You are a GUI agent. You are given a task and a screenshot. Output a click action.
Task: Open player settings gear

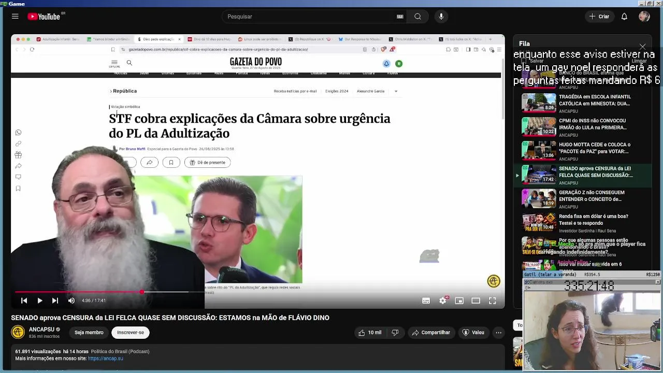tap(442, 300)
